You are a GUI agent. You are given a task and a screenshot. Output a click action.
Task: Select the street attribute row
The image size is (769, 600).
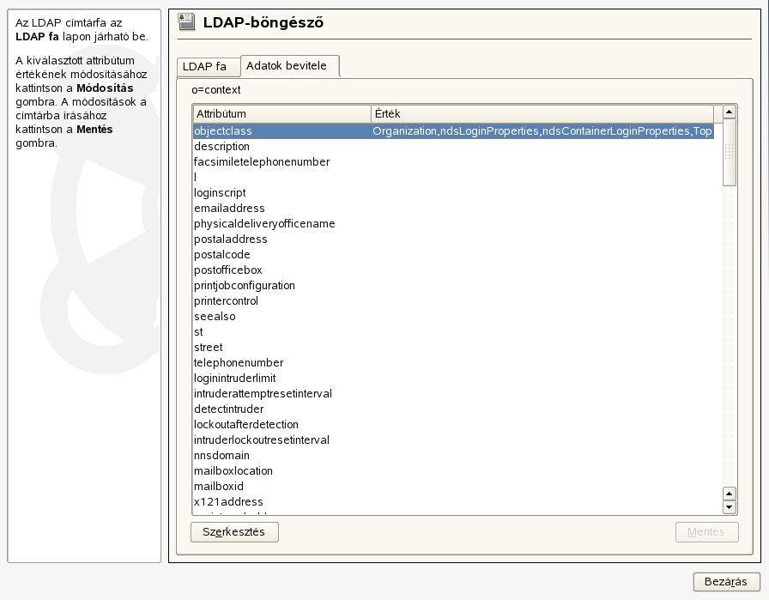coord(453,348)
